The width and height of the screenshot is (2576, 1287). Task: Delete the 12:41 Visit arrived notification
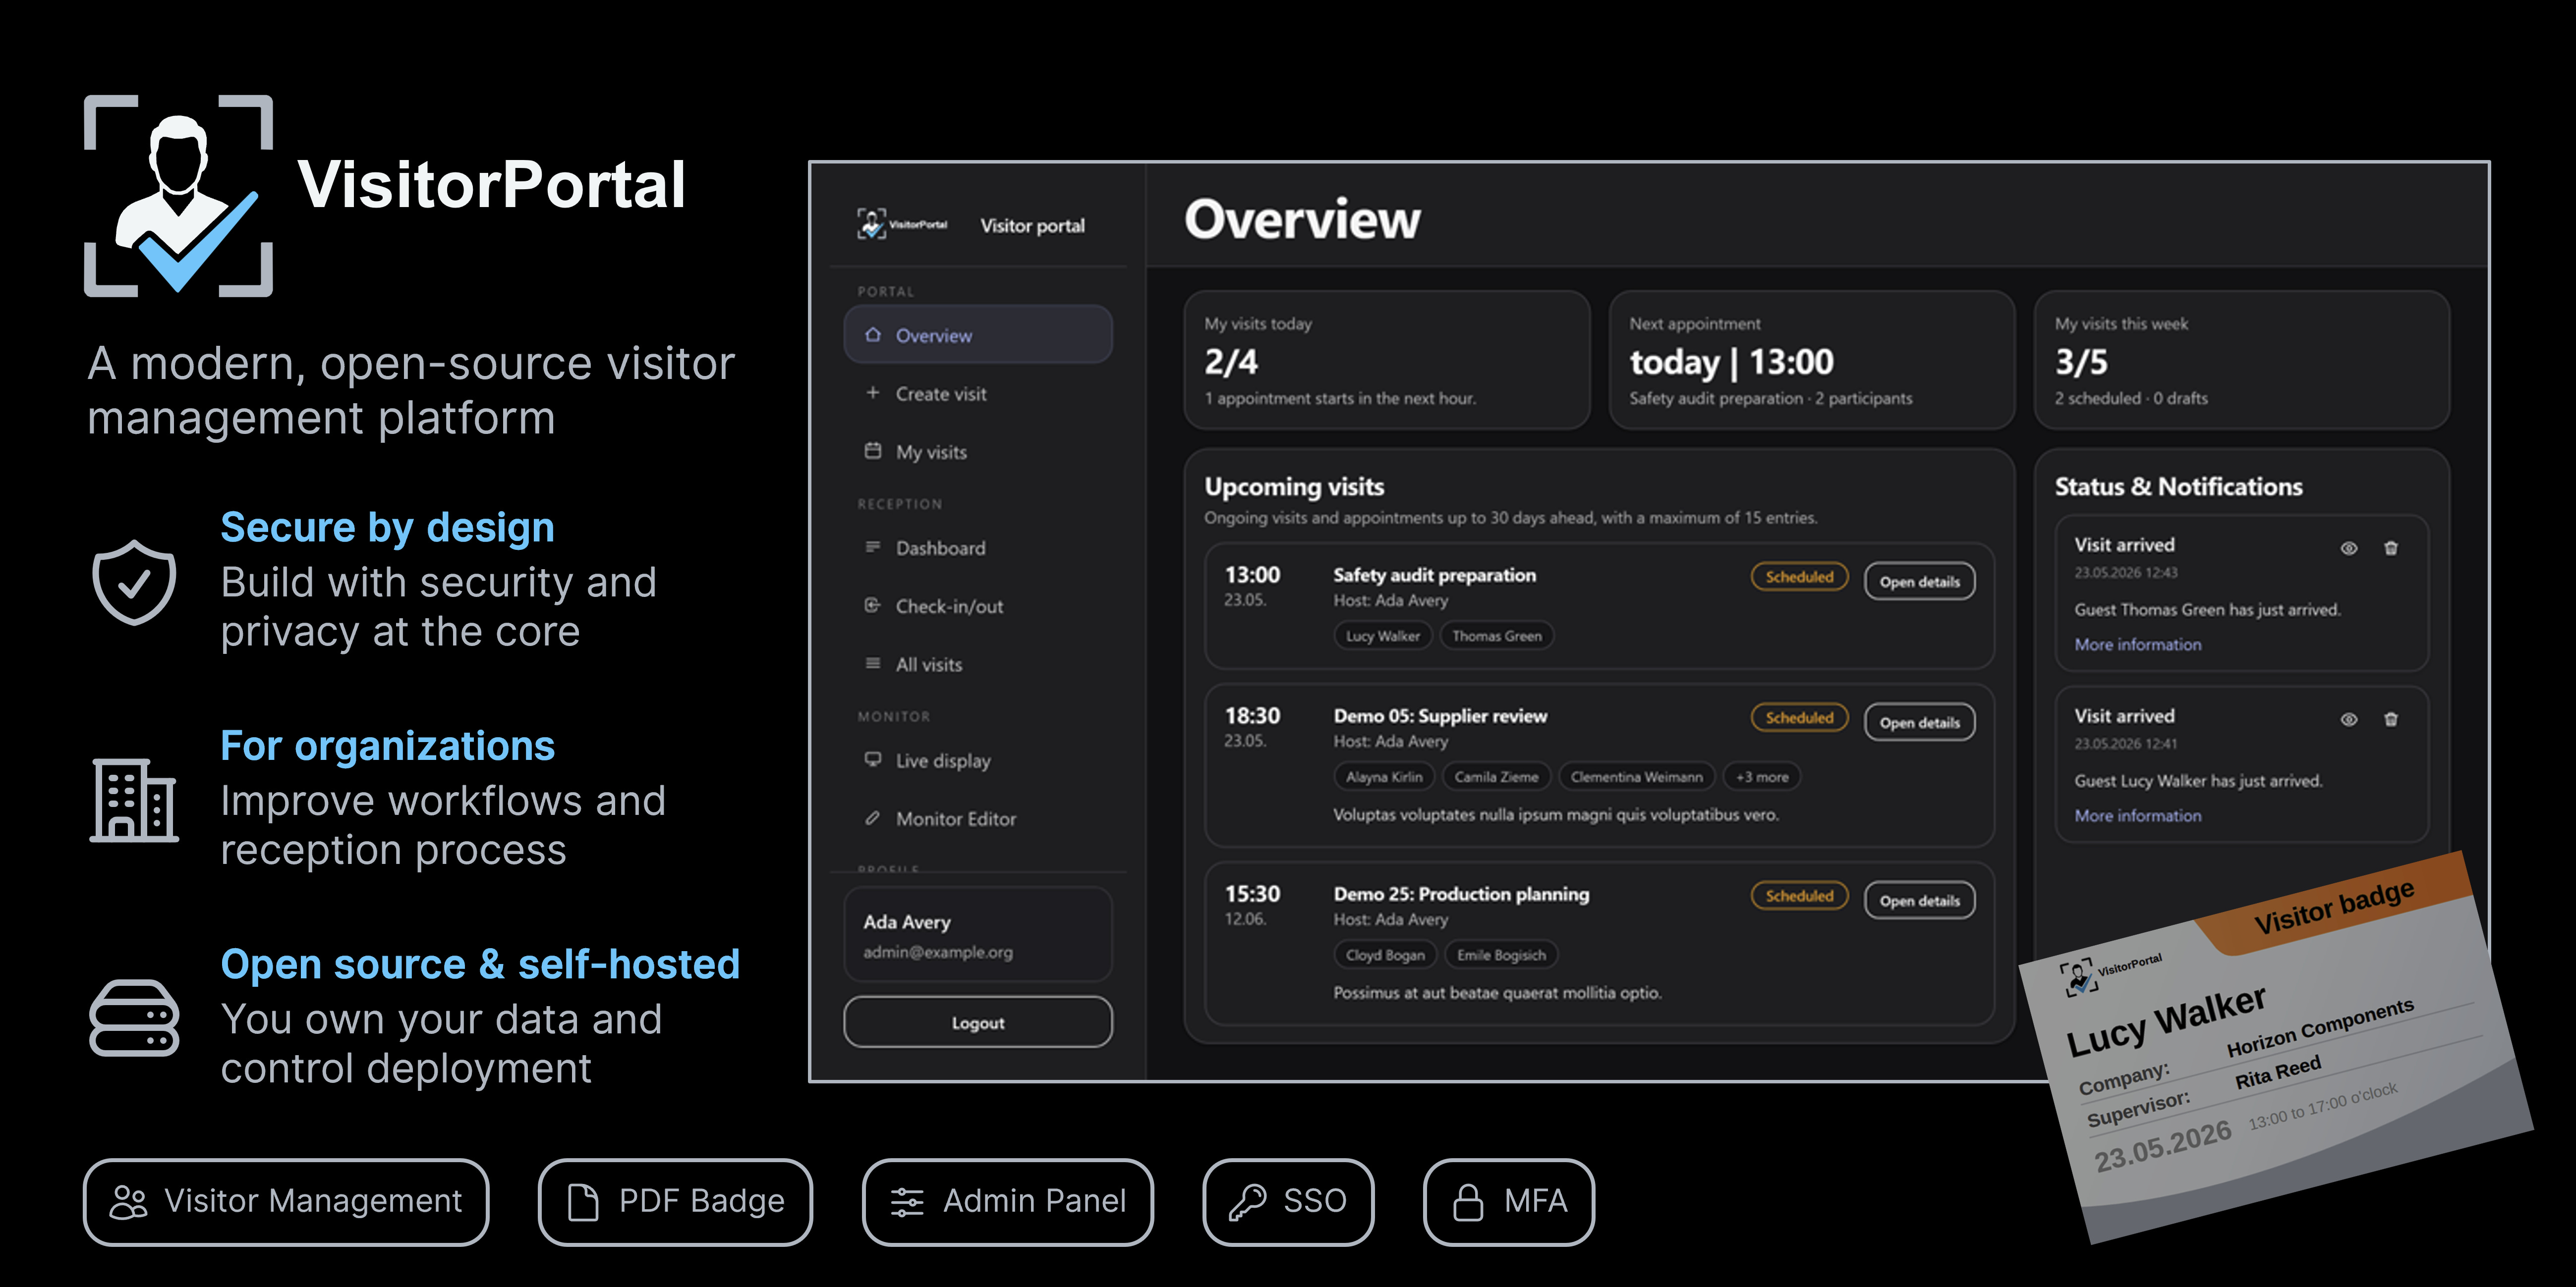[2391, 719]
